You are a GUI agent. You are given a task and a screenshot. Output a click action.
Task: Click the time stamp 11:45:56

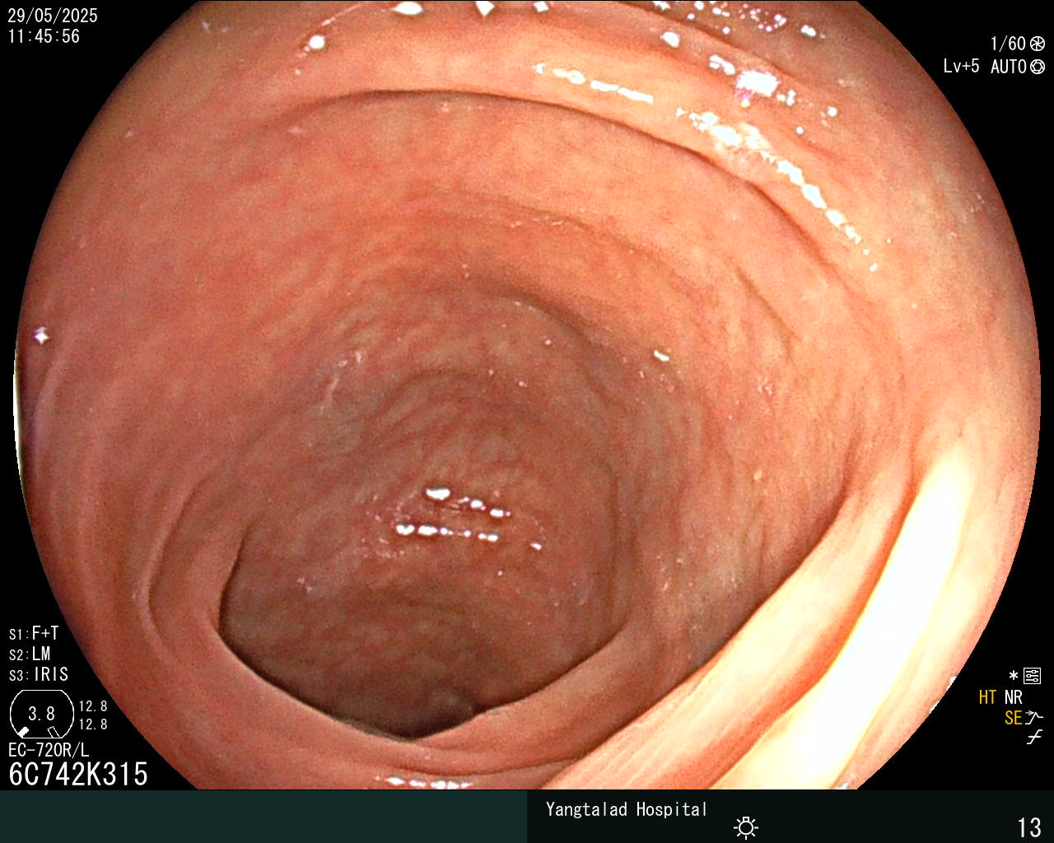[44, 36]
